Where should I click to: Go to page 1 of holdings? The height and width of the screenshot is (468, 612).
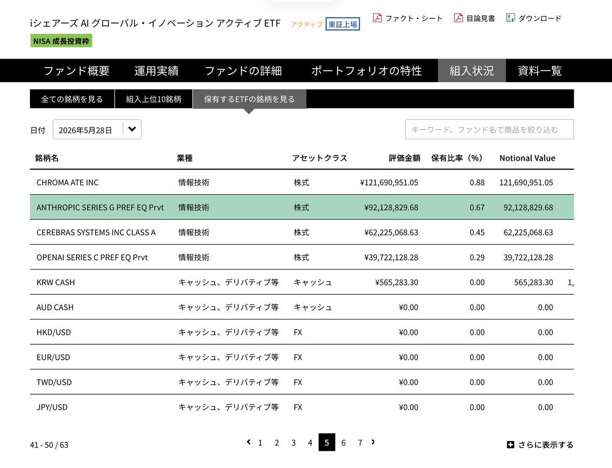(260, 443)
